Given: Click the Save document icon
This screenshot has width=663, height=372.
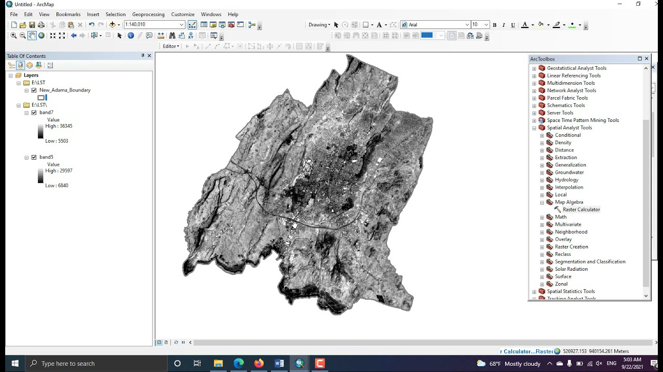Looking at the screenshot, I should tap(32, 24).
